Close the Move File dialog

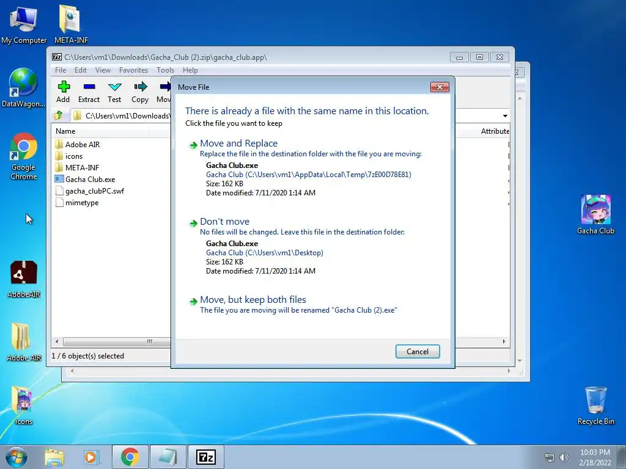[x=440, y=87]
